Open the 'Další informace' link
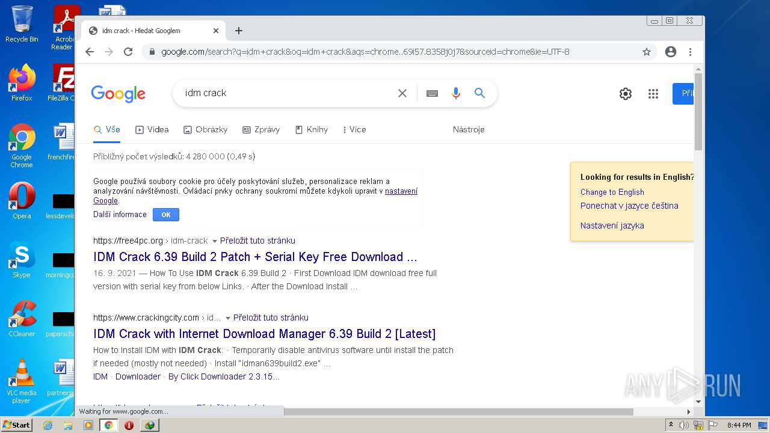The width and height of the screenshot is (770, 433). (120, 215)
